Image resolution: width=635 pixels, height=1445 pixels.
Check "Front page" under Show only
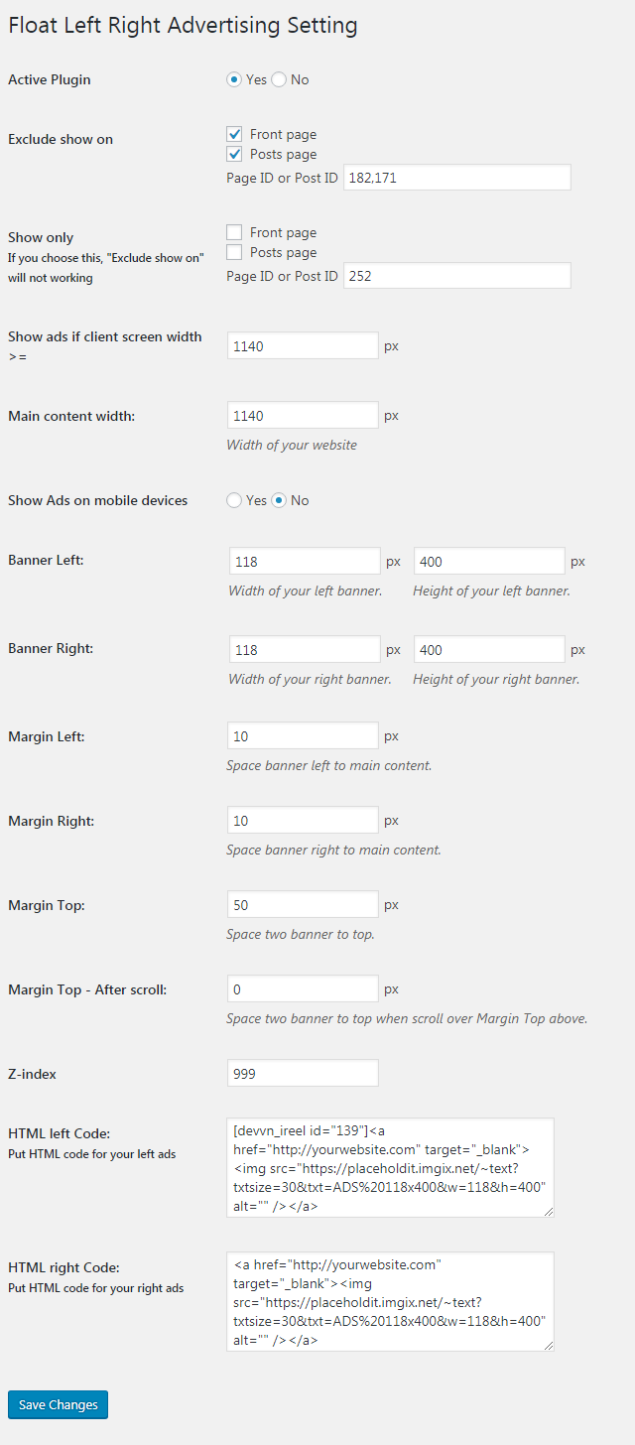pyautogui.click(x=233, y=231)
